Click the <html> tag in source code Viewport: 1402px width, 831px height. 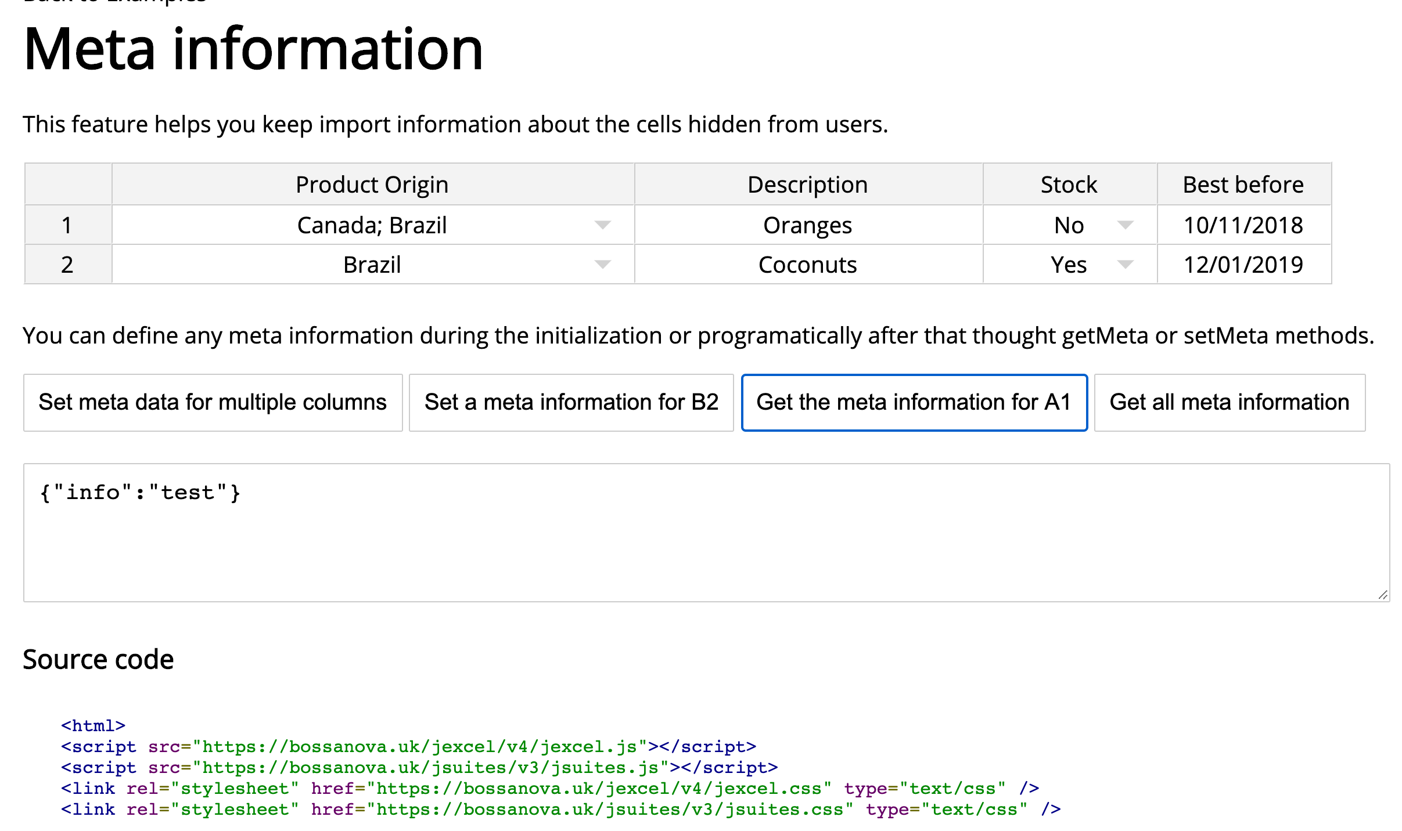[93, 725]
